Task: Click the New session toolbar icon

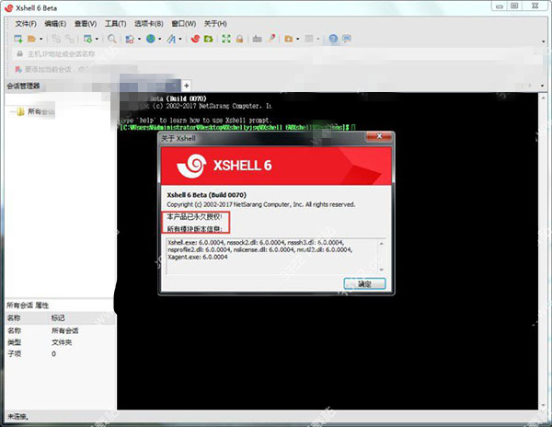Action: tap(18, 39)
